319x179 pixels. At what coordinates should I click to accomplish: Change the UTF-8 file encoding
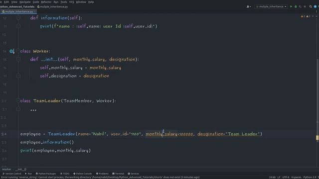(x=286, y=178)
